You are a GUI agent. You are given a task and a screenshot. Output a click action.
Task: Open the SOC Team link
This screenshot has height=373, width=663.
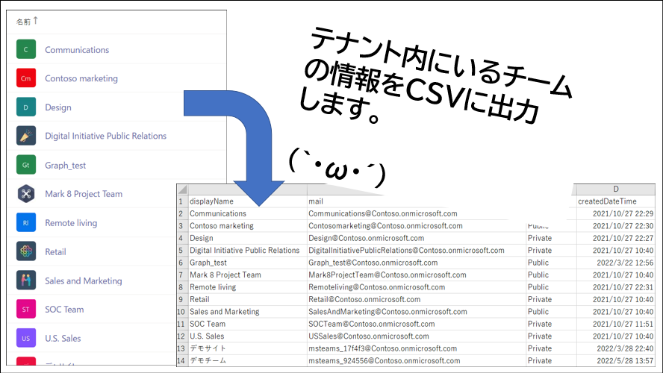[64, 310]
